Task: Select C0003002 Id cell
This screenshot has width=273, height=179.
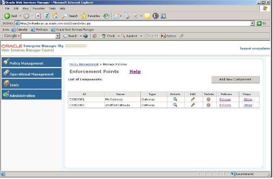Action: (86, 105)
